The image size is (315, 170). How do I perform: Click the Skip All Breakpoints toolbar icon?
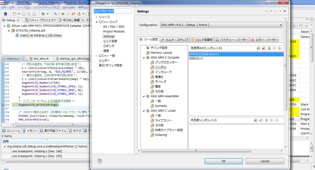pyautogui.click(x=55, y=14)
